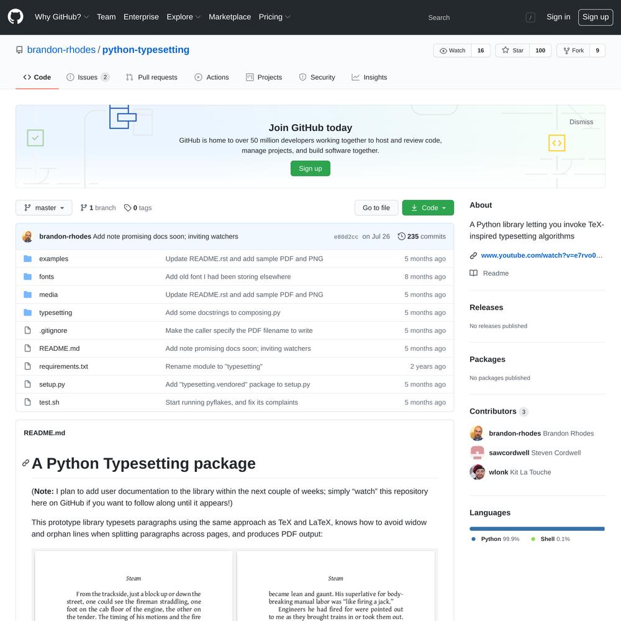The height and width of the screenshot is (621, 621).
Task: Click the GitHub octocat logo
Action: click(16, 17)
